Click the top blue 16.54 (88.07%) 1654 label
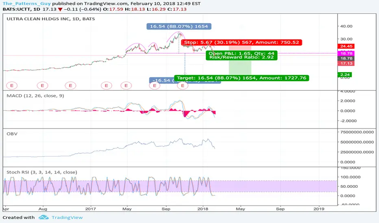This screenshot has height=223, width=379. (x=179, y=26)
